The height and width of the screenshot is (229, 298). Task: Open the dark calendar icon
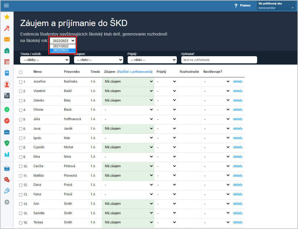click(7, 95)
